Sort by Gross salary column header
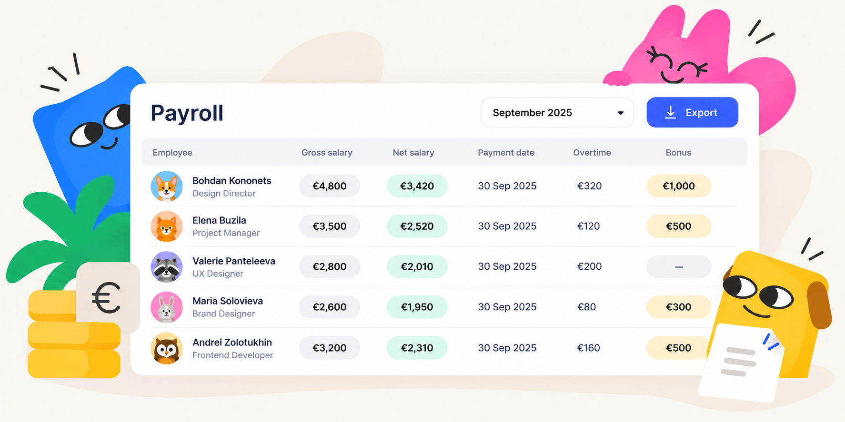Image resolution: width=845 pixels, height=422 pixels. pos(327,153)
